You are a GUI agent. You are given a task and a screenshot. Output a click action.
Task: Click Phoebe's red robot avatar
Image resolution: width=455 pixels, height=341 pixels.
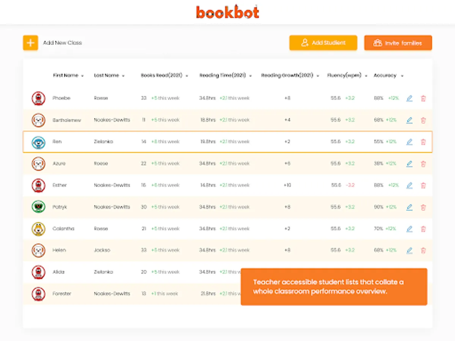click(x=38, y=99)
